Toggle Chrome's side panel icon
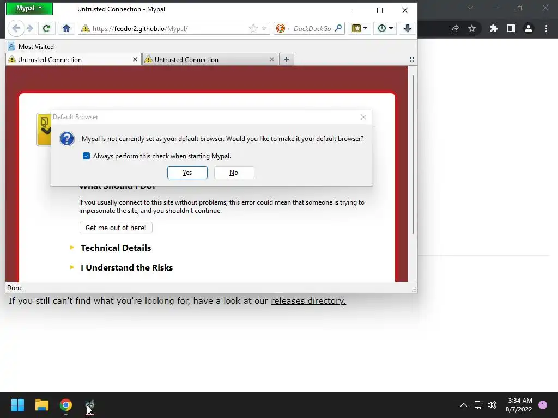 point(511,28)
